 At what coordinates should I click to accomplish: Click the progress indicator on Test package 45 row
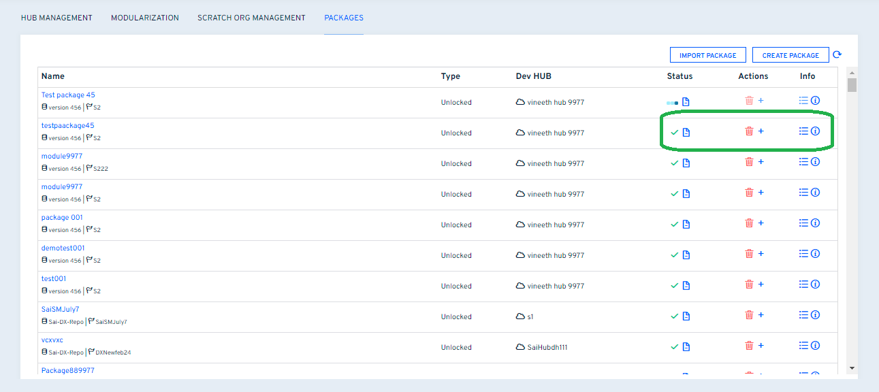(x=673, y=100)
